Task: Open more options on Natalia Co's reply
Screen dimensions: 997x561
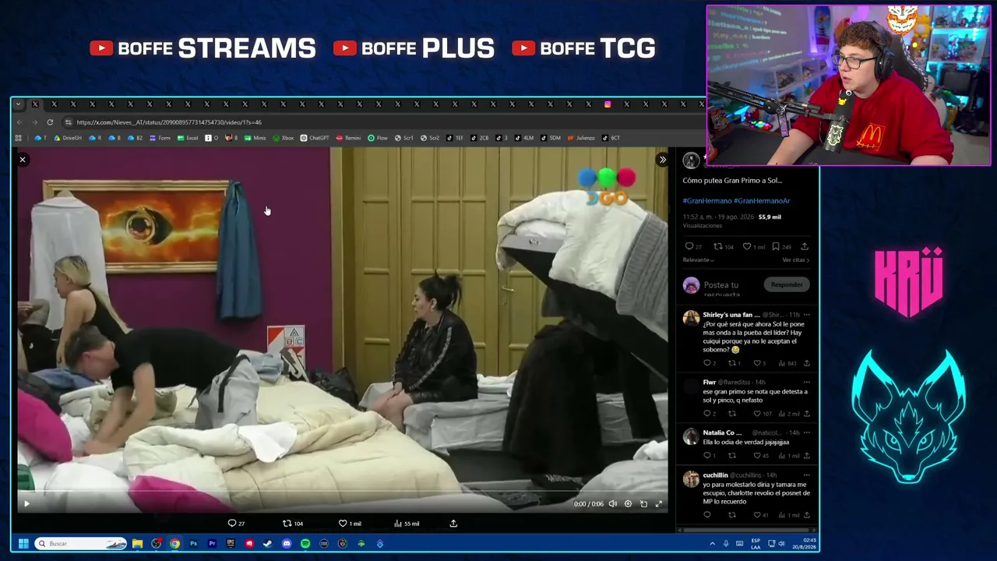Action: [806, 433]
